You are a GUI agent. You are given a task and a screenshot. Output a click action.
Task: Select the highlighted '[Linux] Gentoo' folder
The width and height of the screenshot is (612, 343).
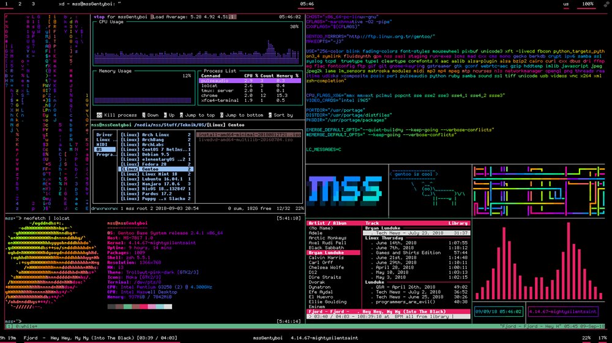155,169
